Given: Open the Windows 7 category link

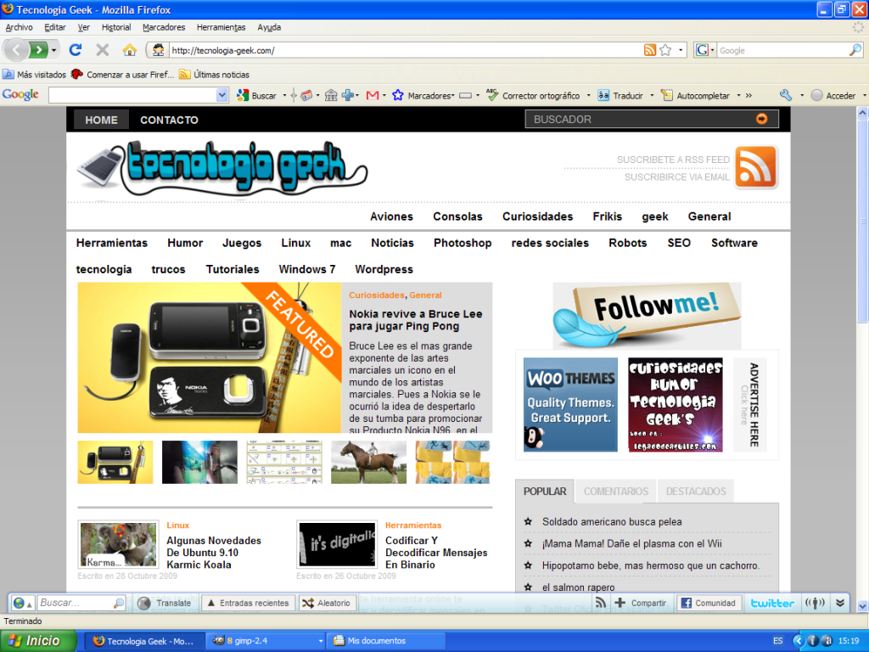Looking at the screenshot, I should coord(307,269).
